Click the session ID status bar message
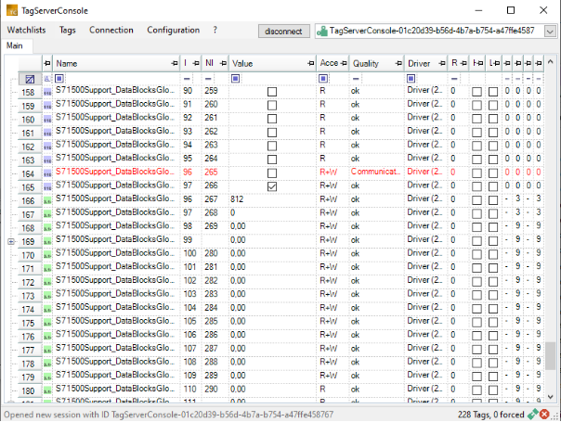This screenshot has width=561, height=422. (168, 415)
